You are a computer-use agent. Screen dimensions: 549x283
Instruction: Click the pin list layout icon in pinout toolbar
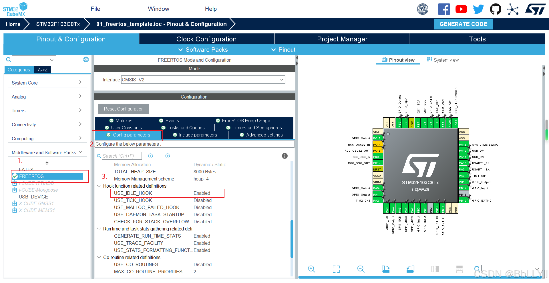click(460, 269)
